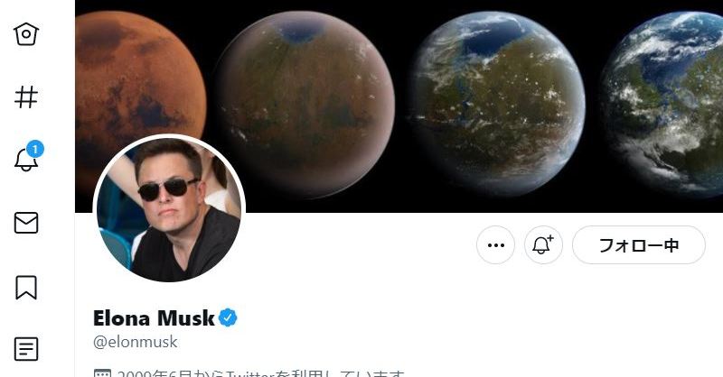723x377 pixels.
Task: Open the Notifications bell in sidebar
Action: [26, 160]
